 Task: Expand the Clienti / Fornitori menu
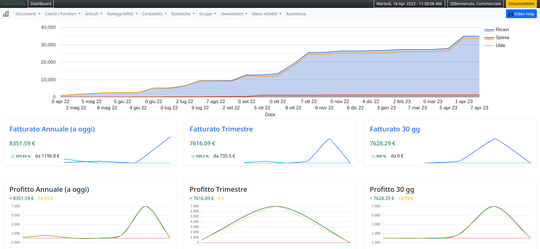[62, 14]
